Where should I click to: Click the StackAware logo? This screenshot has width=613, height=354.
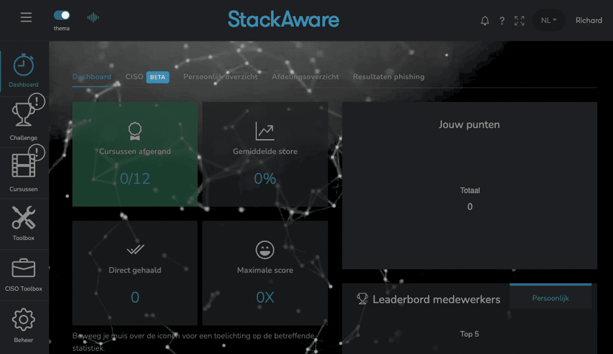click(x=283, y=19)
